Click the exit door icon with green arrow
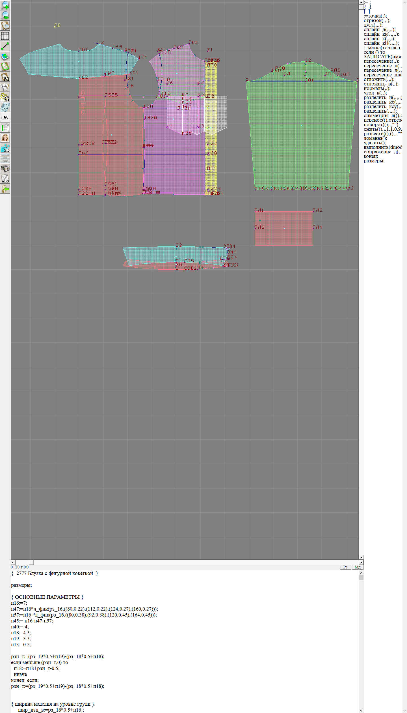The height and width of the screenshot is (713, 407). pos(5,189)
